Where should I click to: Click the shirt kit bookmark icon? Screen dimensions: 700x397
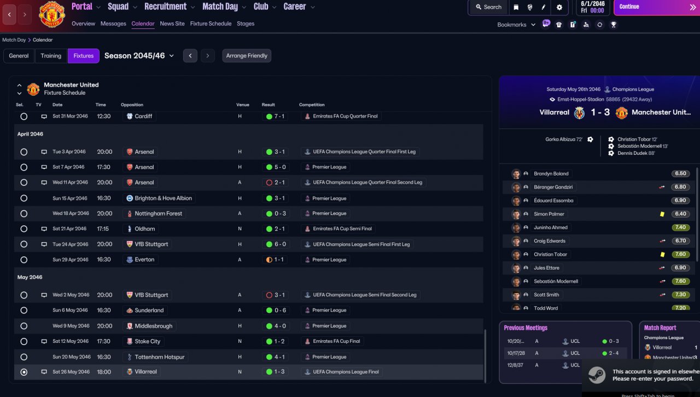click(x=559, y=25)
